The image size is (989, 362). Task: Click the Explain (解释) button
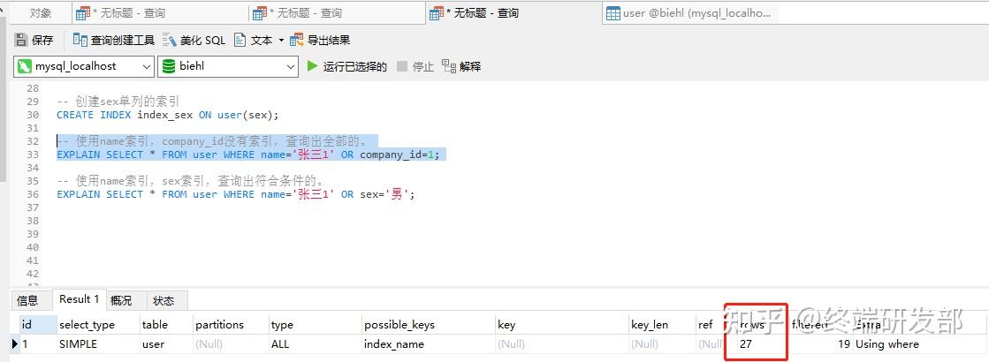tap(461, 66)
